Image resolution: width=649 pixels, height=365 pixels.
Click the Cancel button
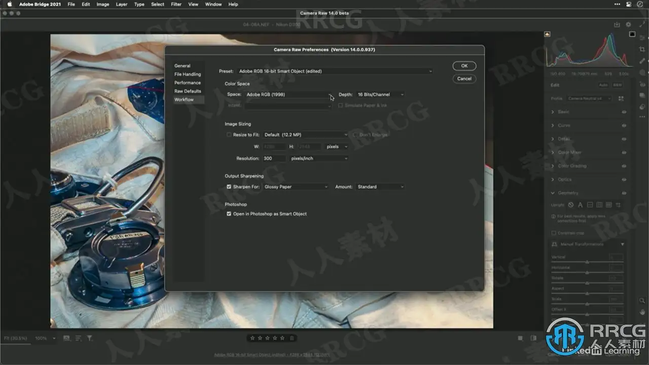tap(464, 79)
